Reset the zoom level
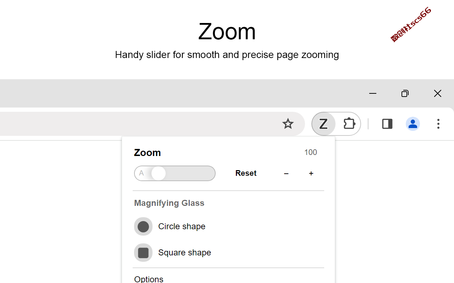 pyautogui.click(x=246, y=173)
